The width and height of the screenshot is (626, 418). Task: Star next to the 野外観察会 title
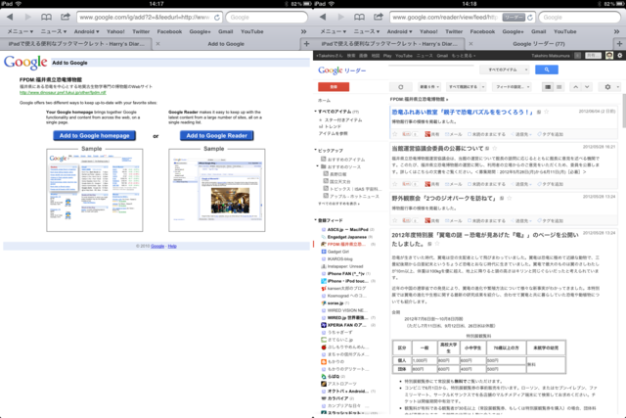[x=509, y=198]
